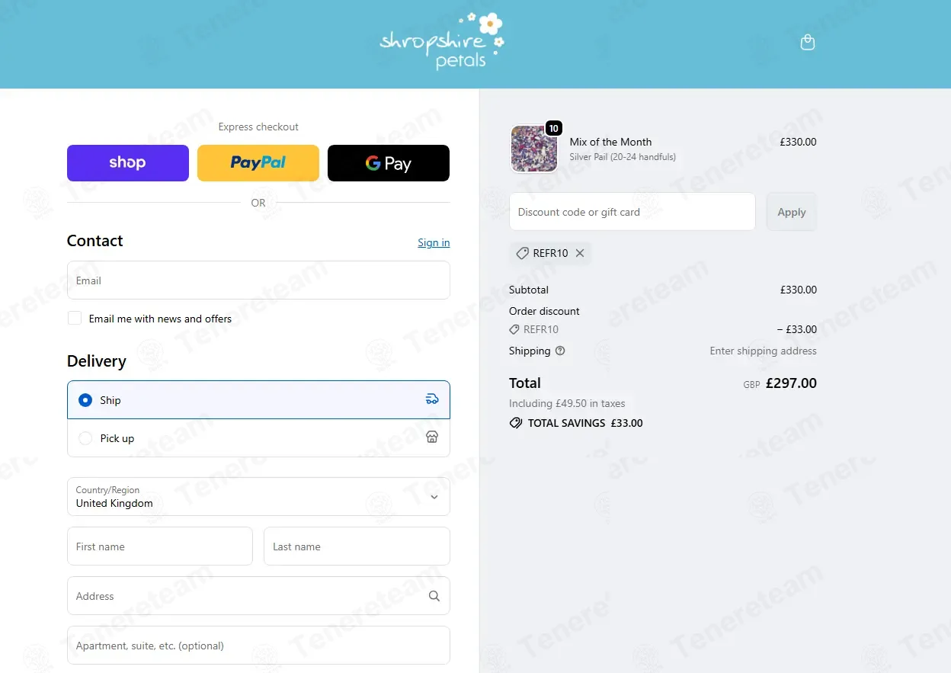This screenshot has height=673, width=951.
Task: Open the shopping bag cart icon
Action: tap(808, 43)
